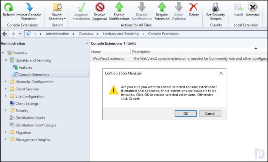Select Distribution Point Groups tree item

coord(36,125)
